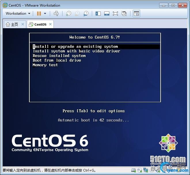Send Ctrl+Alt+Del to the virtual machine

point(56,14)
